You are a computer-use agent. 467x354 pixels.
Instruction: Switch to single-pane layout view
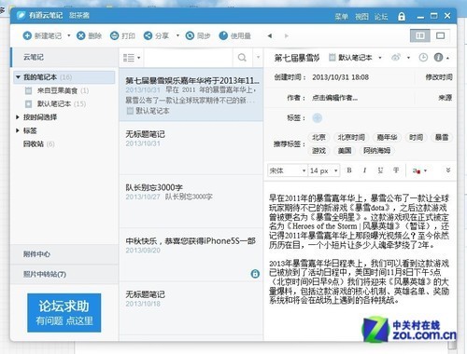click(440, 35)
